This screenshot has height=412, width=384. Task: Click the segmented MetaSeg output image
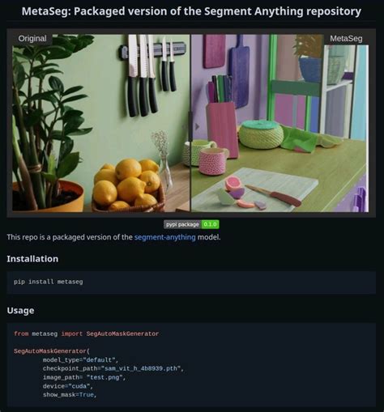(x=279, y=123)
